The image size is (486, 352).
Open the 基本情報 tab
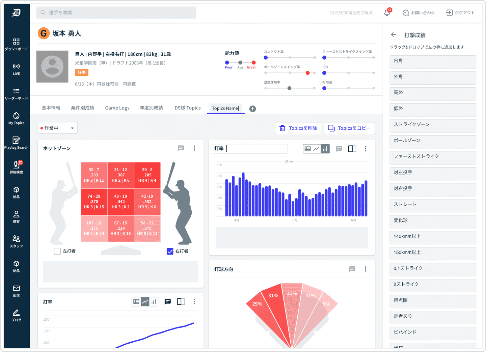[51, 108]
